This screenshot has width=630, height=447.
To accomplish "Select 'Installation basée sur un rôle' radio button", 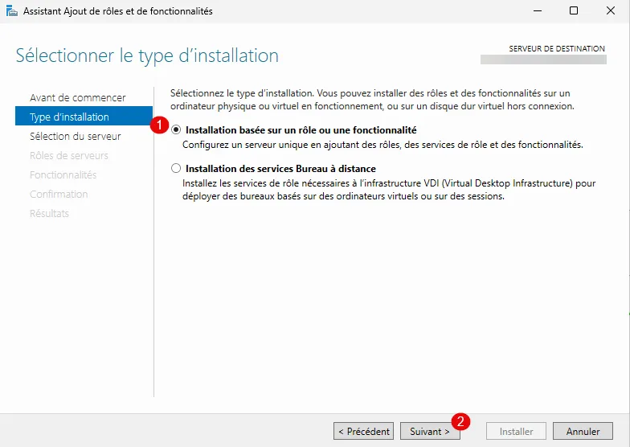I will [x=177, y=129].
